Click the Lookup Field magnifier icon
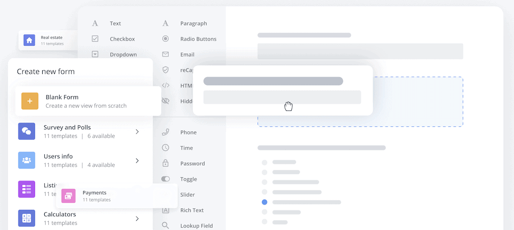514x230 pixels. 166,225
